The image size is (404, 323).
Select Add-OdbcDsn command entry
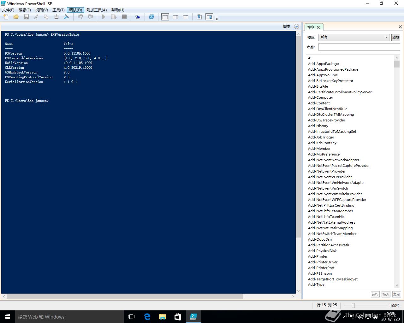(320, 239)
